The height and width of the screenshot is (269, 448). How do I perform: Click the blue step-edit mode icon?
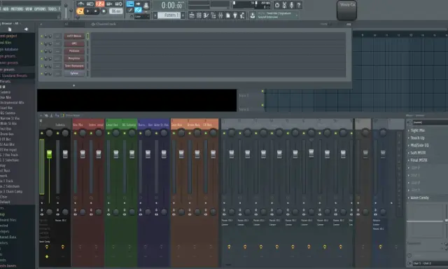point(139,10)
